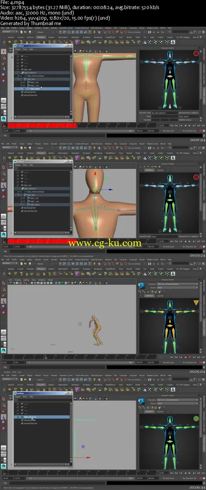
Task: Click the yellow warning triangle at 00:05:04
Action: pos(196,302)
